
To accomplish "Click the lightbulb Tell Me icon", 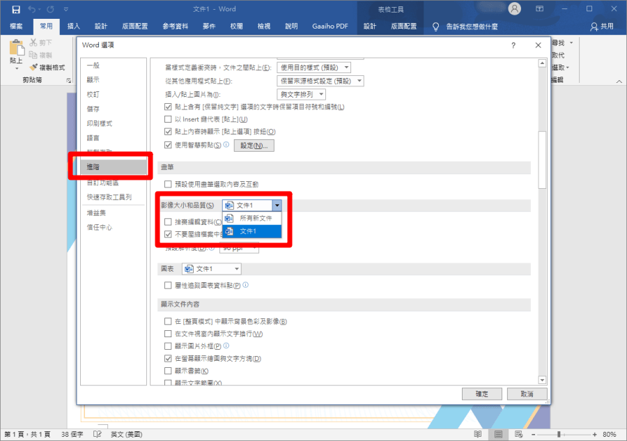I will click(436, 26).
